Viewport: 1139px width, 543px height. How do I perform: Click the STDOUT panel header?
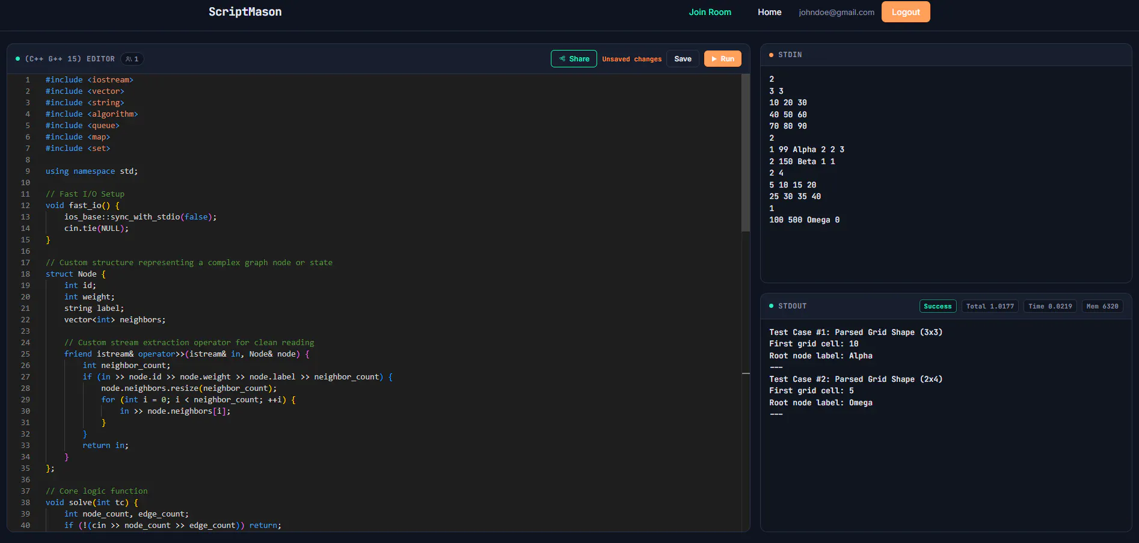click(x=946, y=306)
